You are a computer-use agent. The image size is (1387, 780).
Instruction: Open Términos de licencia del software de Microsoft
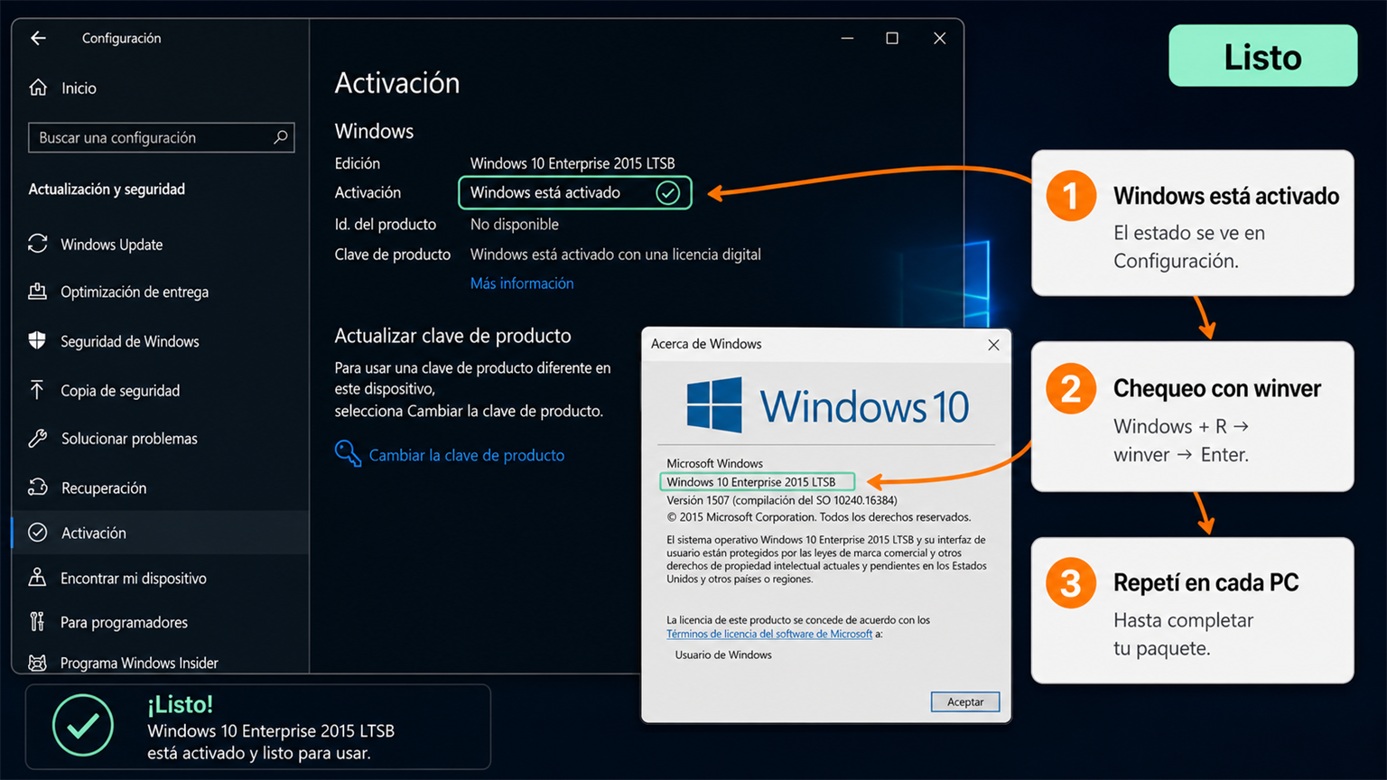point(769,634)
